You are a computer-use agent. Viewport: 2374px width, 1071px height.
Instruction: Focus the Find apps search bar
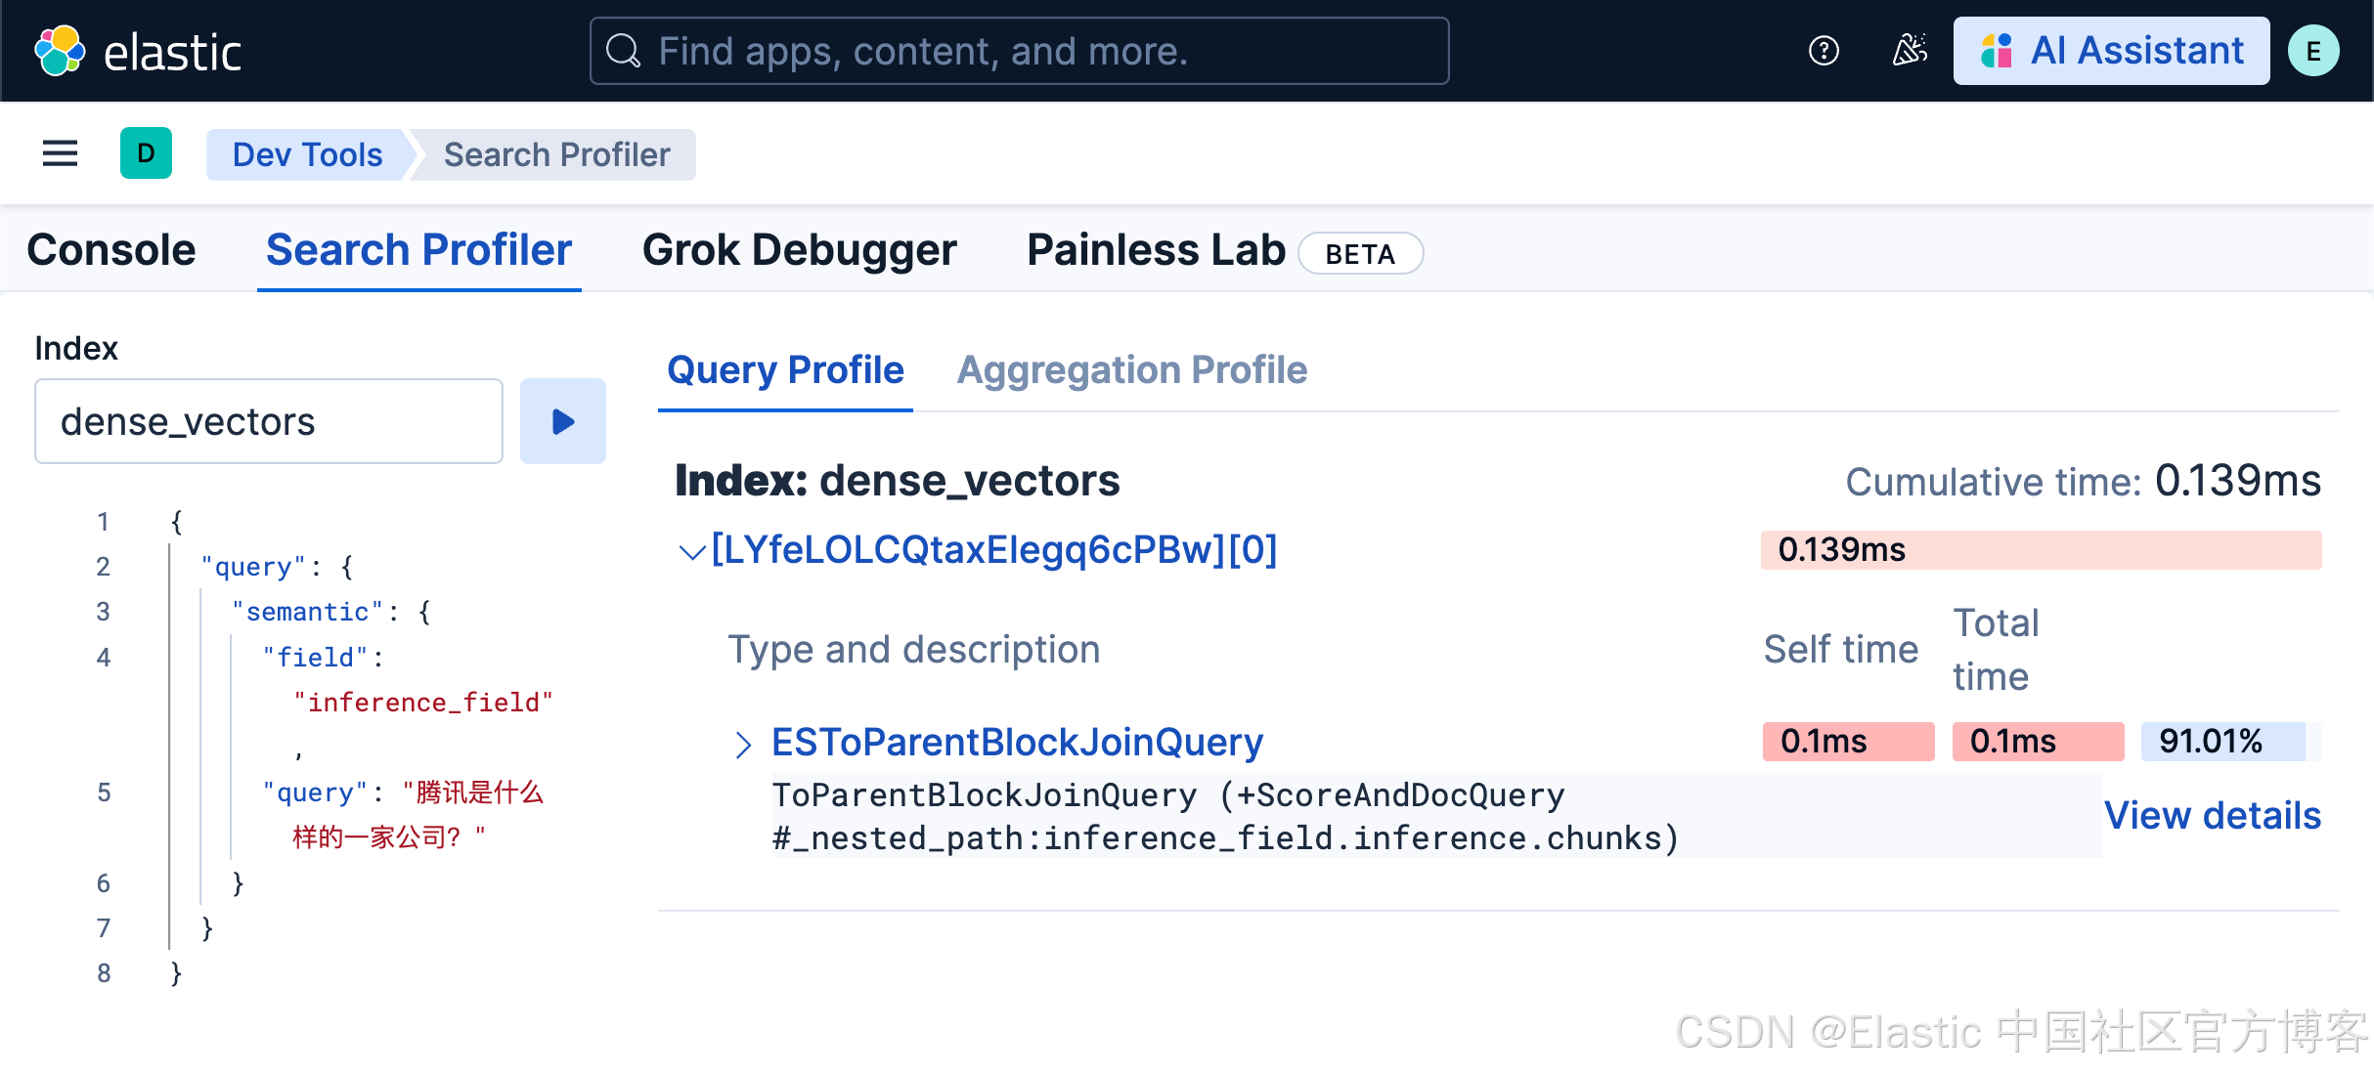point(1019,51)
